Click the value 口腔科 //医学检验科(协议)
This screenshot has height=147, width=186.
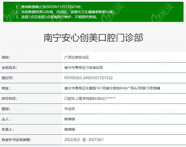pyautogui.click(x=90, y=99)
